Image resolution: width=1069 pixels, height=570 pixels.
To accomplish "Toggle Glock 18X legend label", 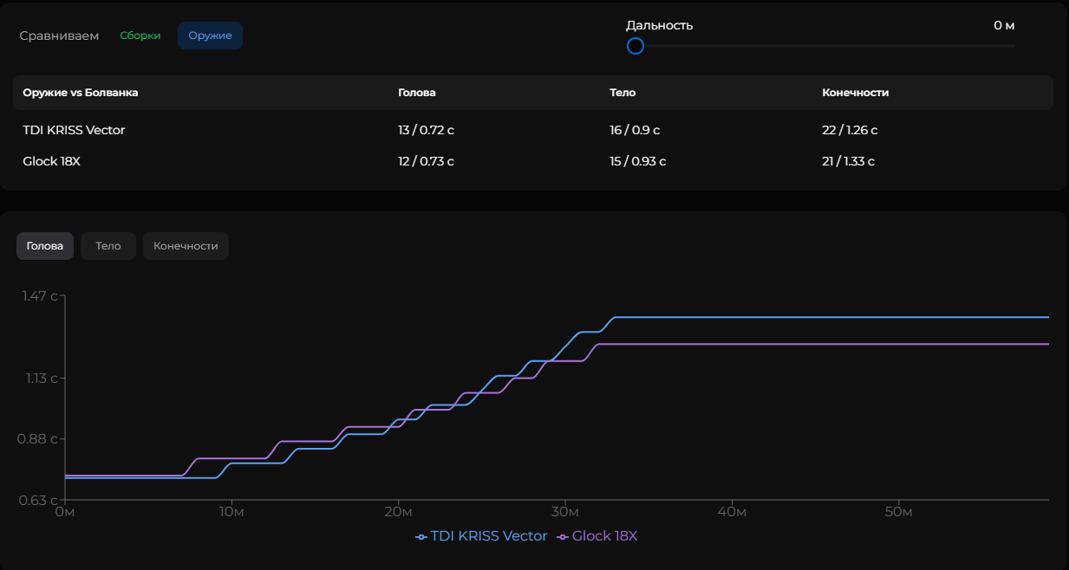I will pos(604,536).
